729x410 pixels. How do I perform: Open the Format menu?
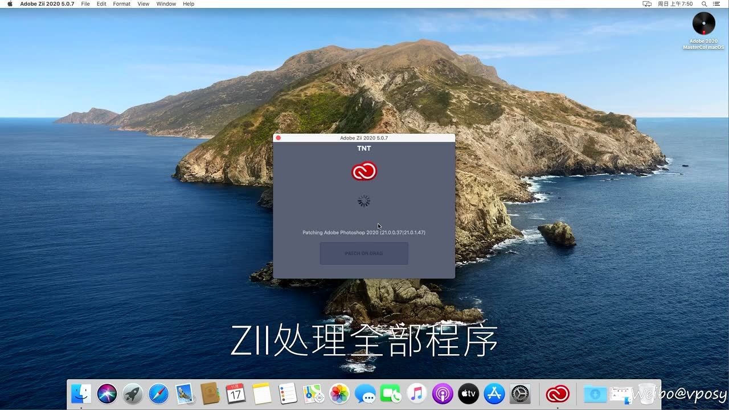click(x=121, y=4)
